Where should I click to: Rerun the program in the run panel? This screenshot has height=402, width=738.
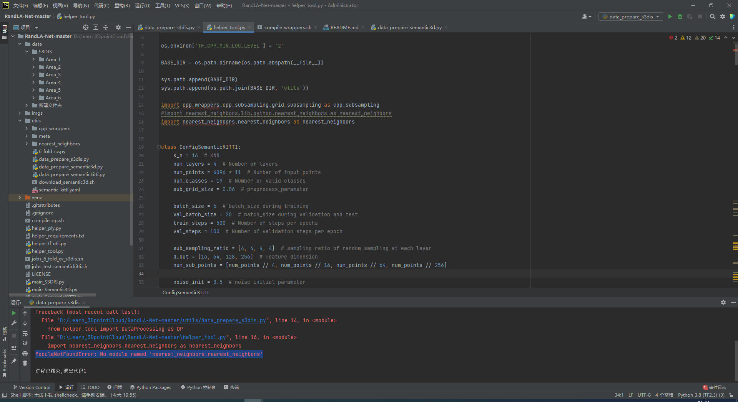[x=14, y=313]
